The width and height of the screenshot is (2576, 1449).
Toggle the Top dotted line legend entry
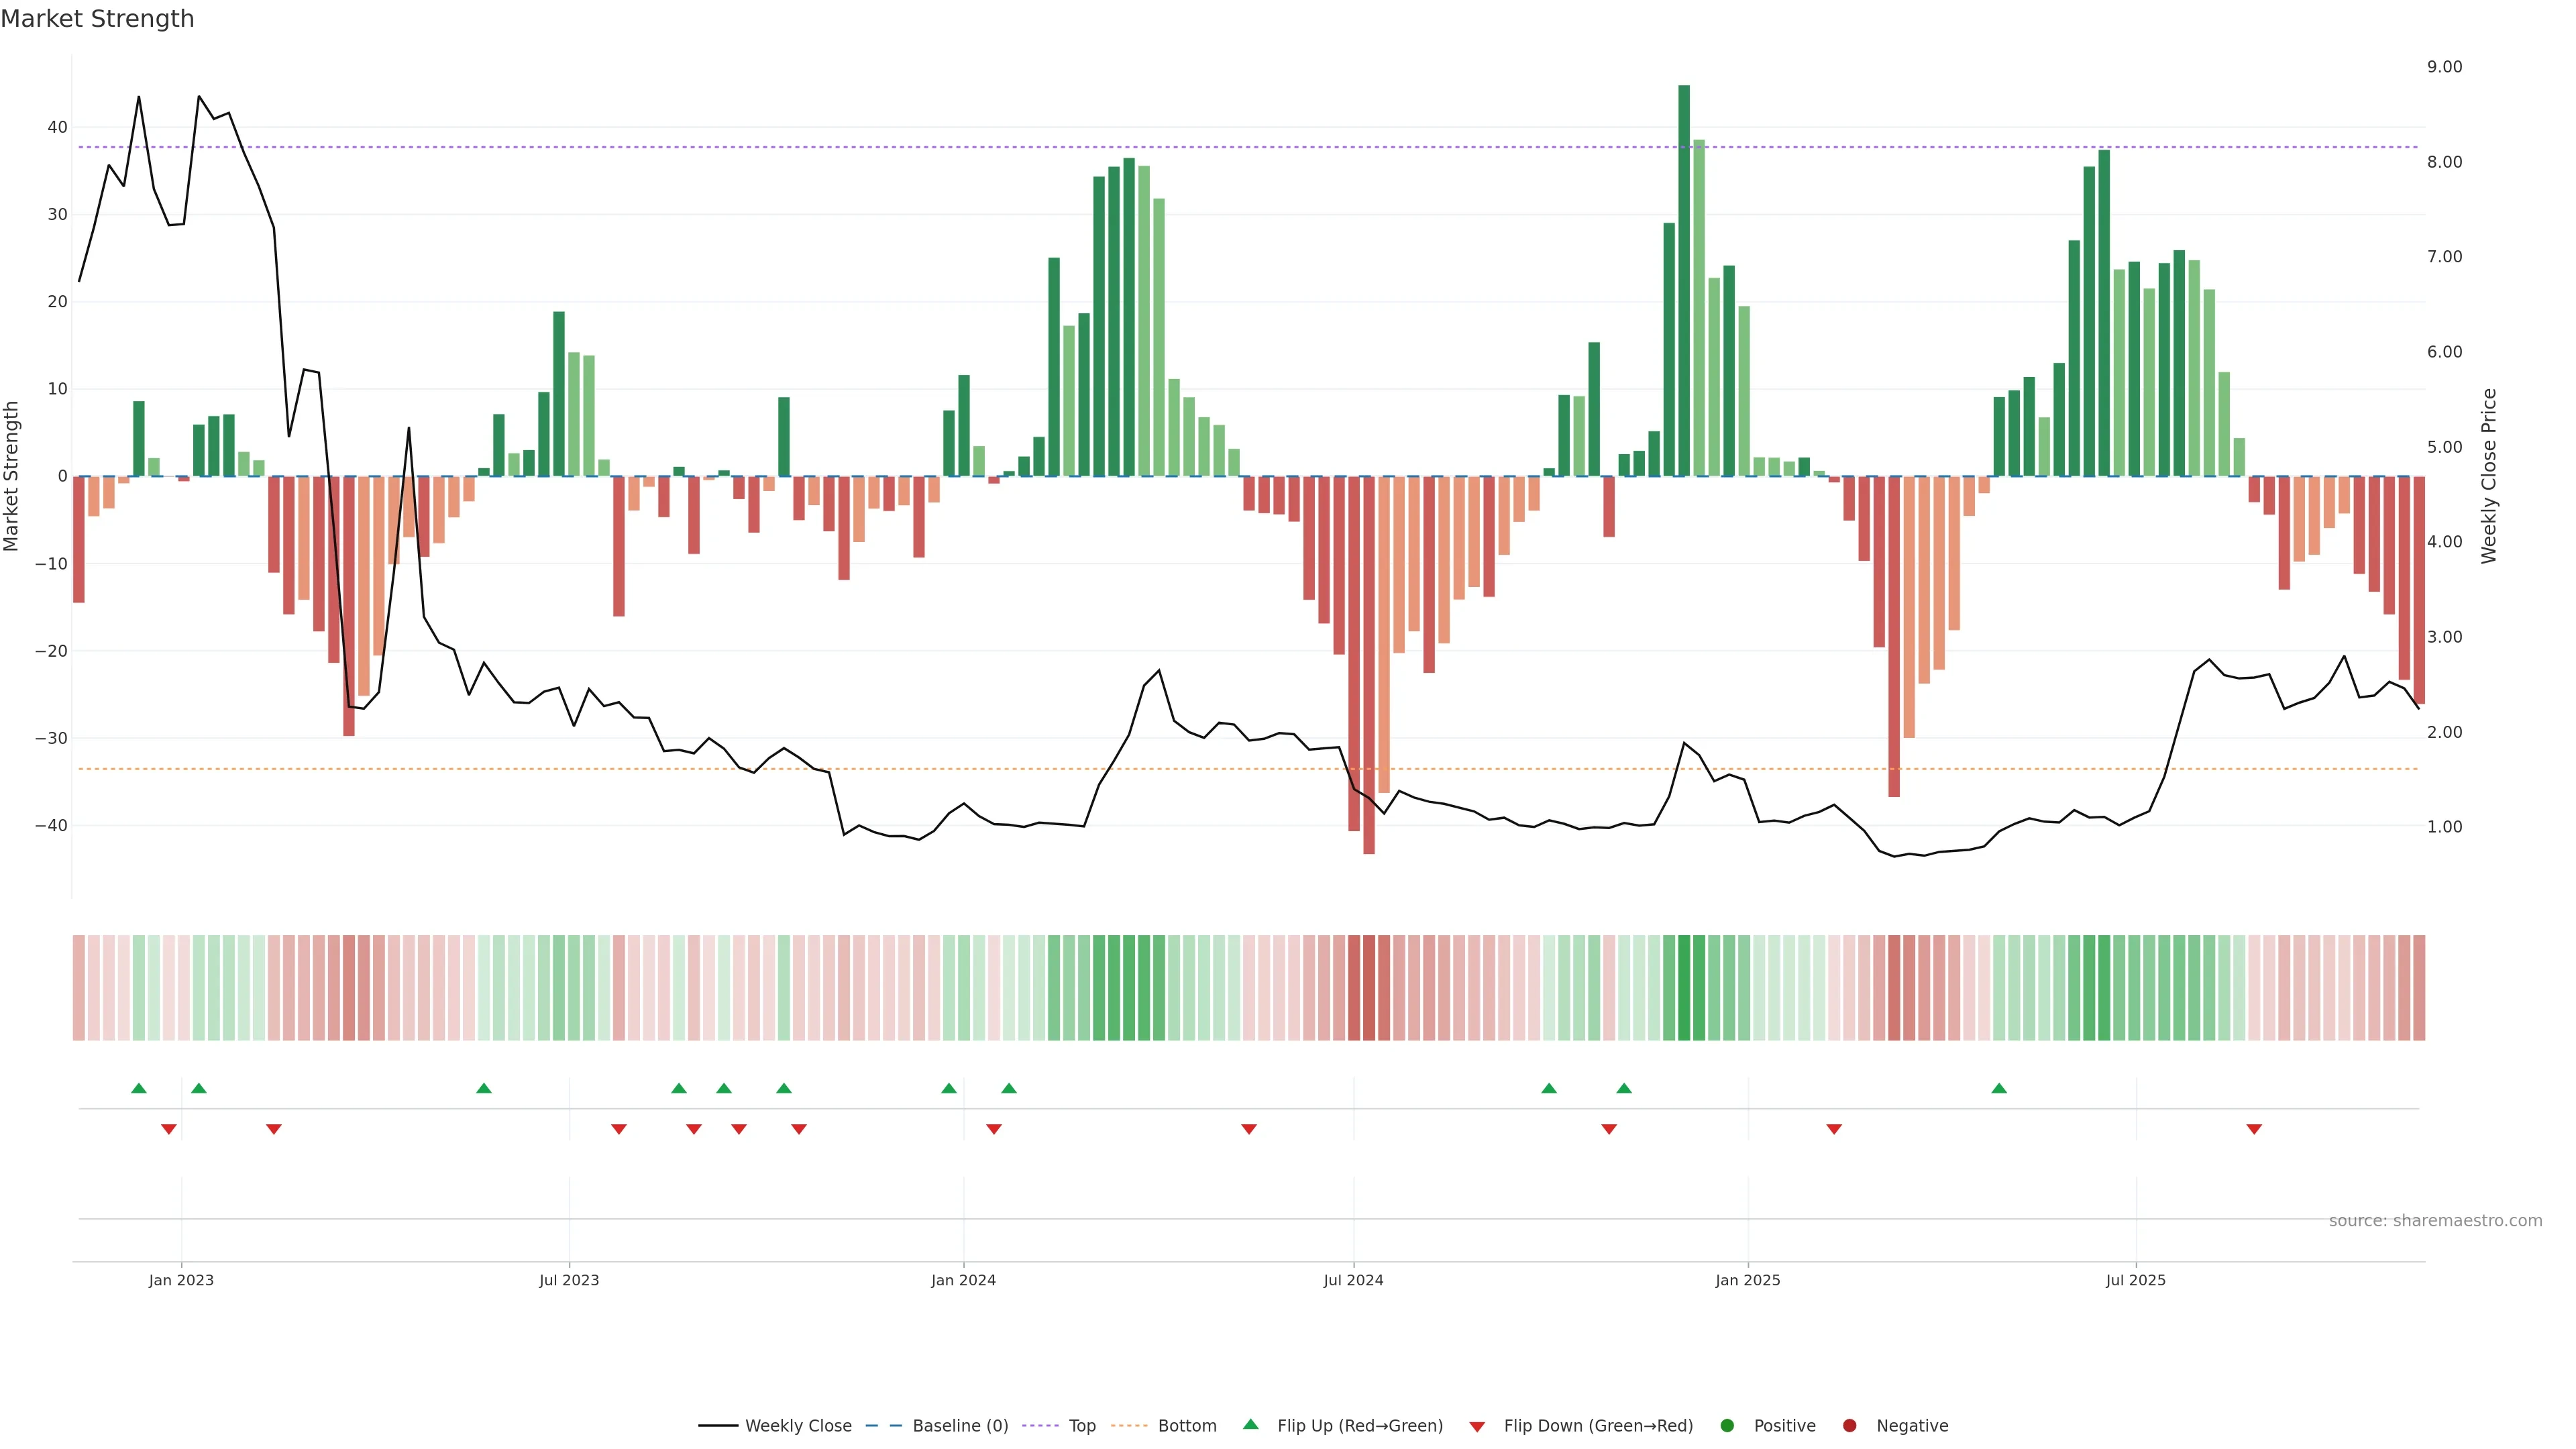(1082, 1425)
